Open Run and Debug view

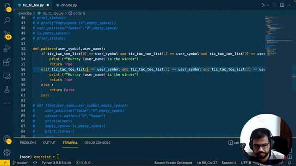(x=7, y=48)
